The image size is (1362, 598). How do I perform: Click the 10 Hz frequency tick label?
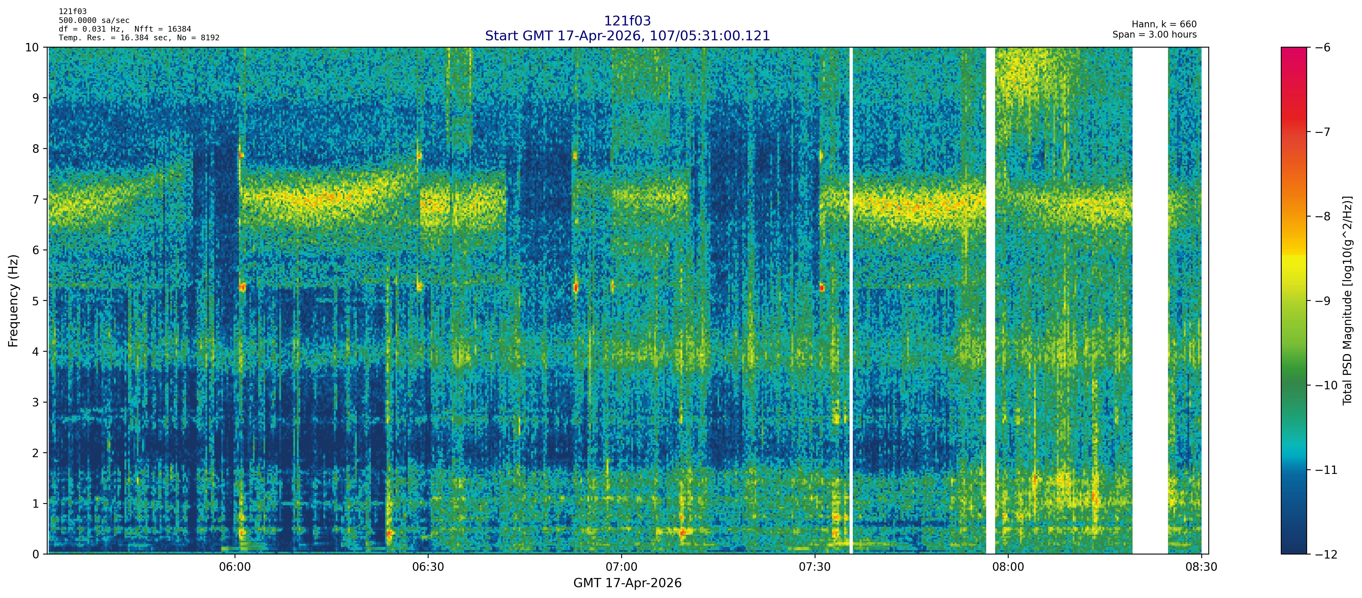coord(32,48)
